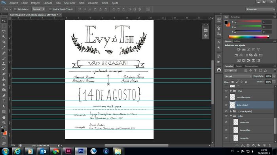Click the canvas horizontal scrollbar
277x155 pixels.
tap(137, 146)
